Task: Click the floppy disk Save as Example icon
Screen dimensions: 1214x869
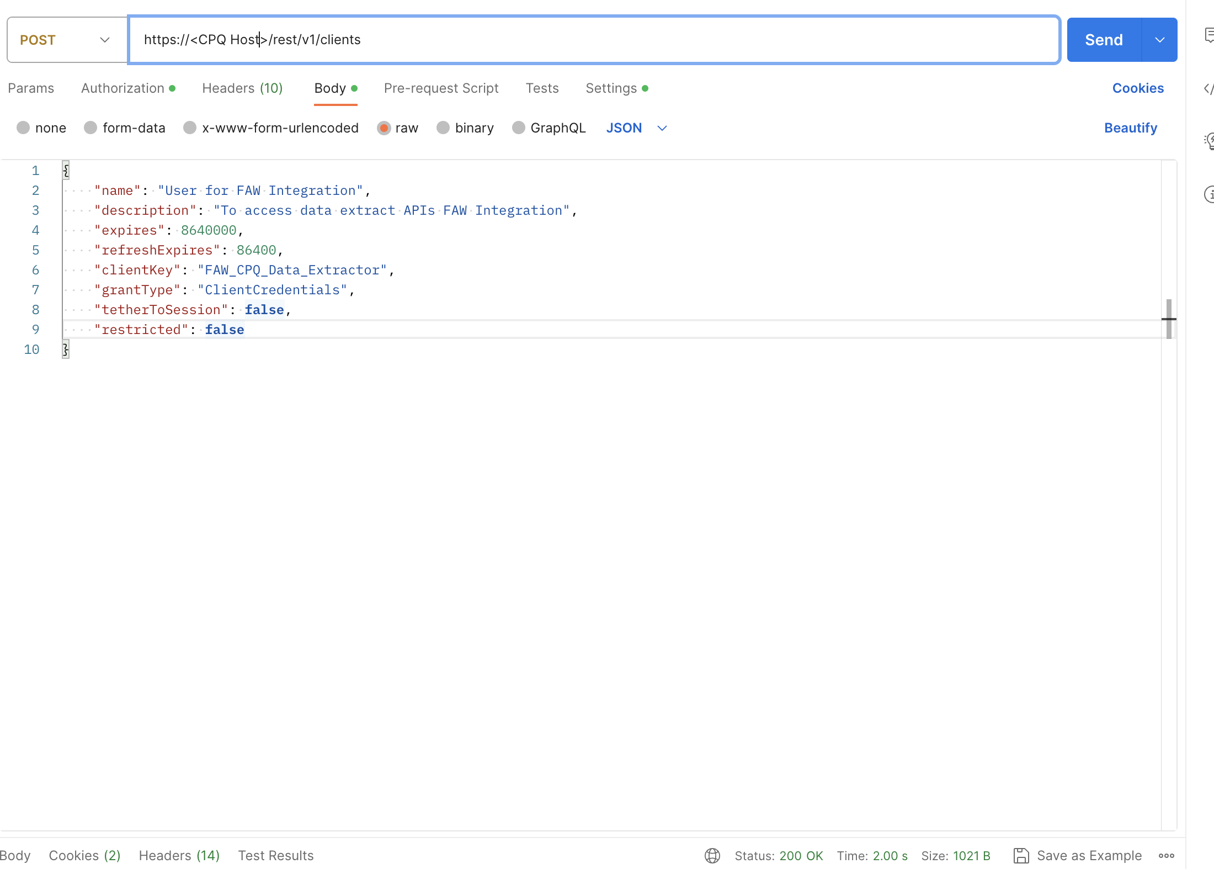Action: (x=1021, y=856)
